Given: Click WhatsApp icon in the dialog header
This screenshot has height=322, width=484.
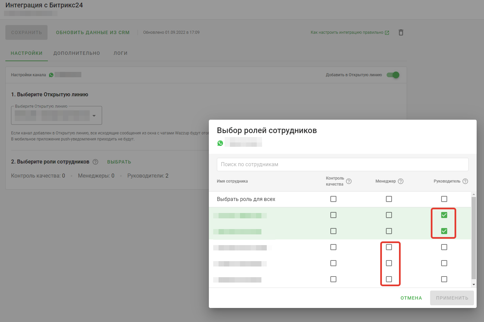Looking at the screenshot, I should click(220, 143).
